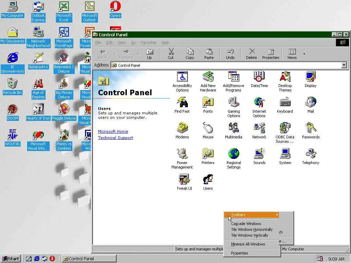Select the Mail applet icon
Screen dimensions: 351x263
coord(311,105)
